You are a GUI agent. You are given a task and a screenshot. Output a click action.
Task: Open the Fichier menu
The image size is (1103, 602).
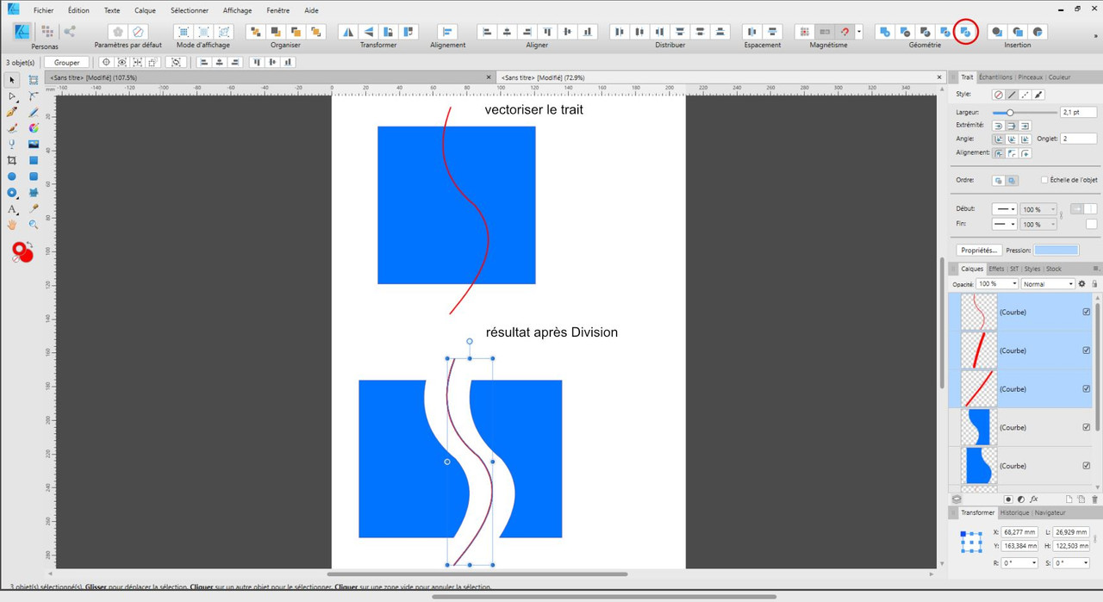click(x=44, y=10)
